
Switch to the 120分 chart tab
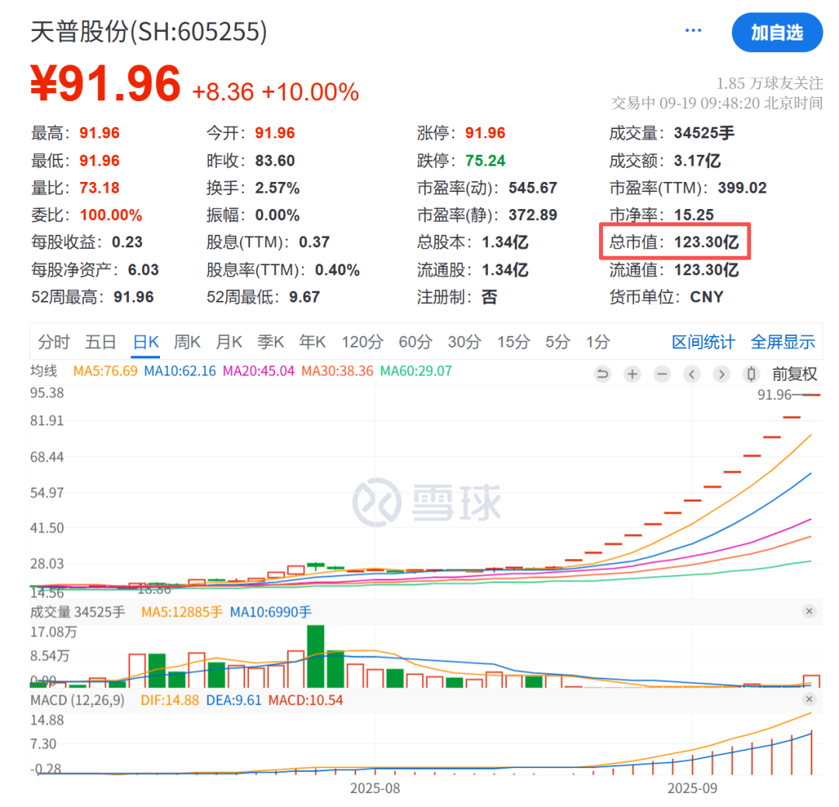coord(362,341)
